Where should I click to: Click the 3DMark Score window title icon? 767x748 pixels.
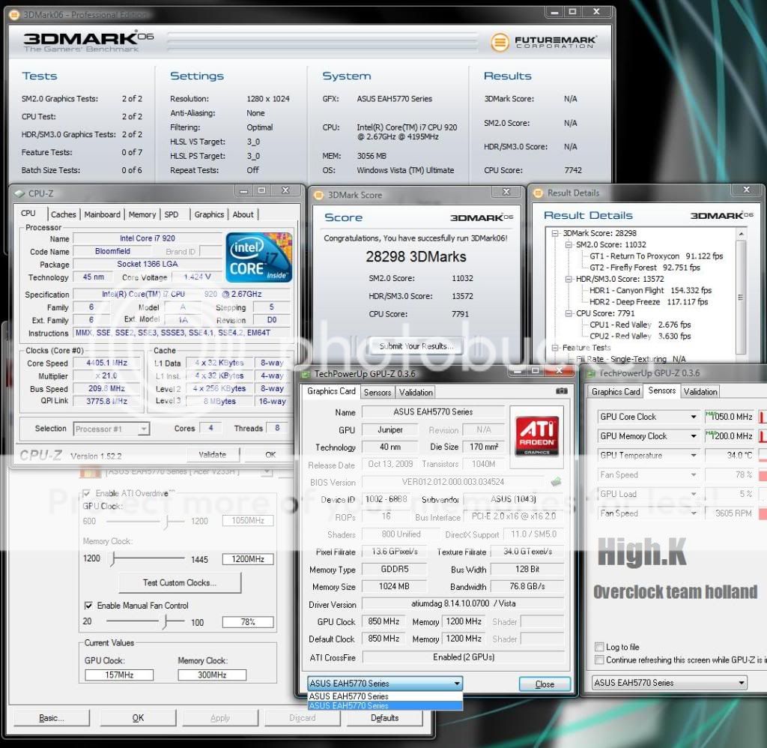pyautogui.click(x=318, y=195)
